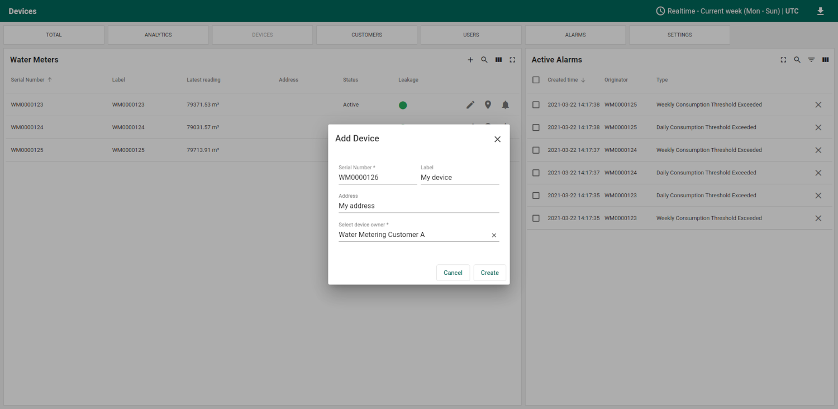Expand Active Alarms panel to fullscreen

(x=783, y=60)
